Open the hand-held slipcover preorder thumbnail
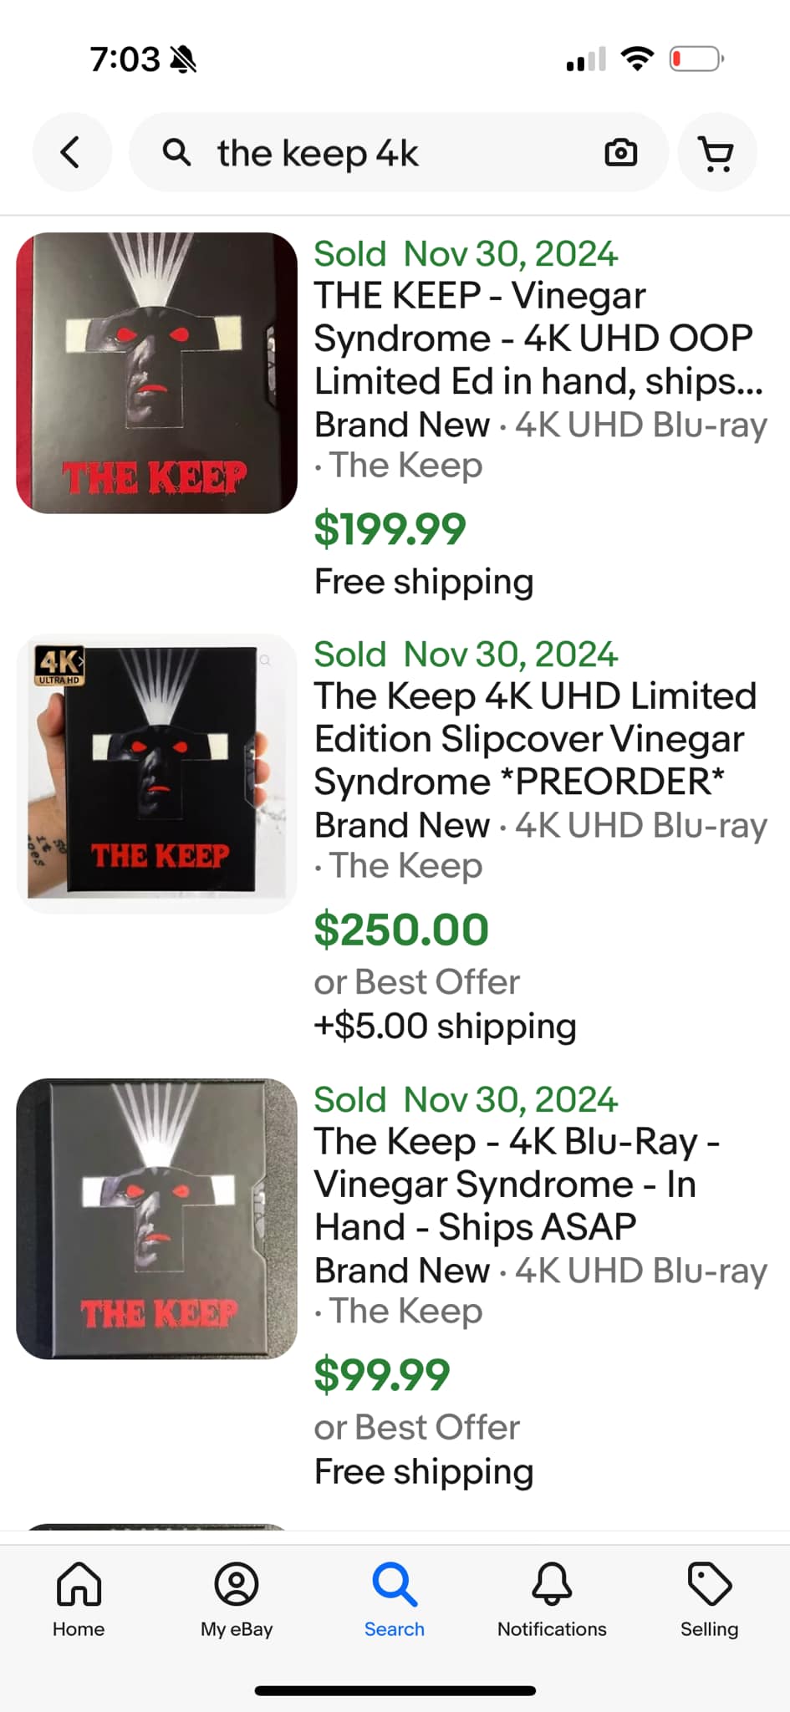The height and width of the screenshot is (1712, 790). (x=156, y=773)
